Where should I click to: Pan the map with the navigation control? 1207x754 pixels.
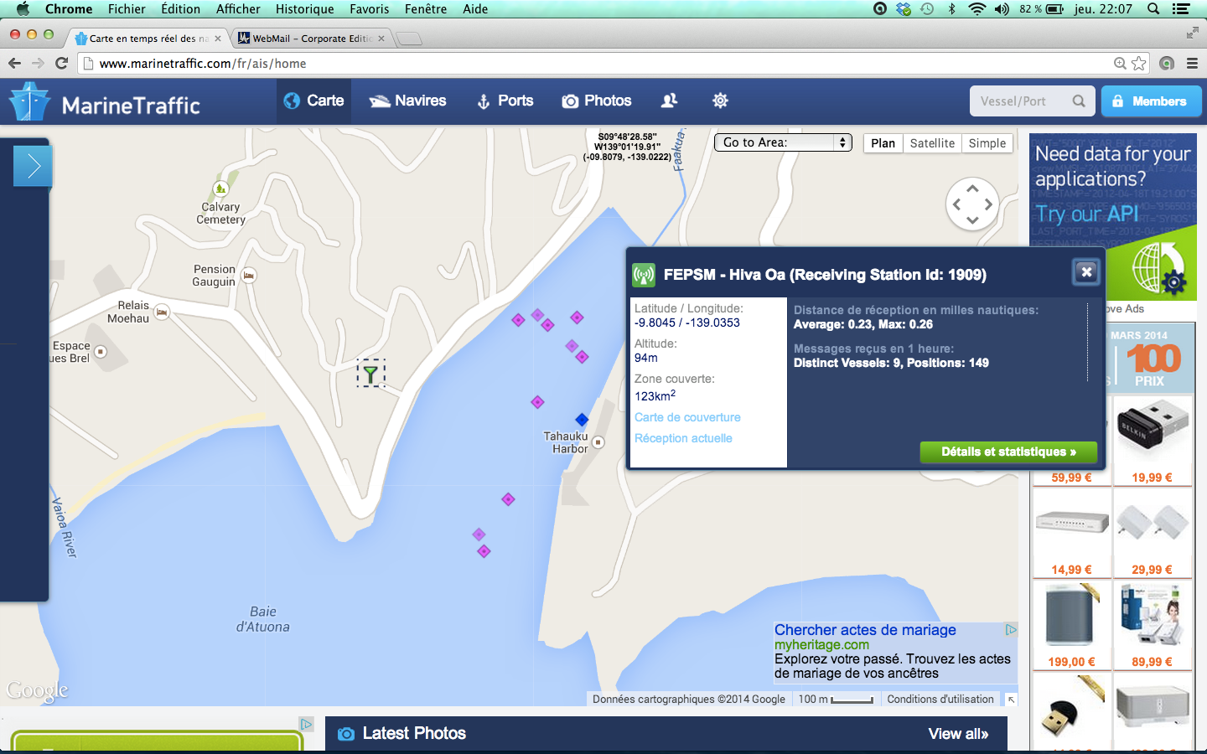(972, 204)
